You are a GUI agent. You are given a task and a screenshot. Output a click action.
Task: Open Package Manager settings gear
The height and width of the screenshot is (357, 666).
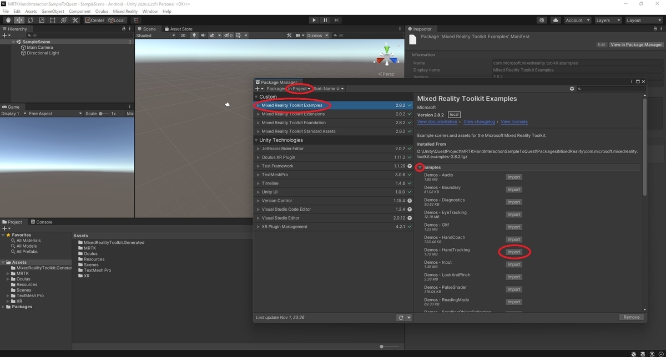tap(572, 89)
